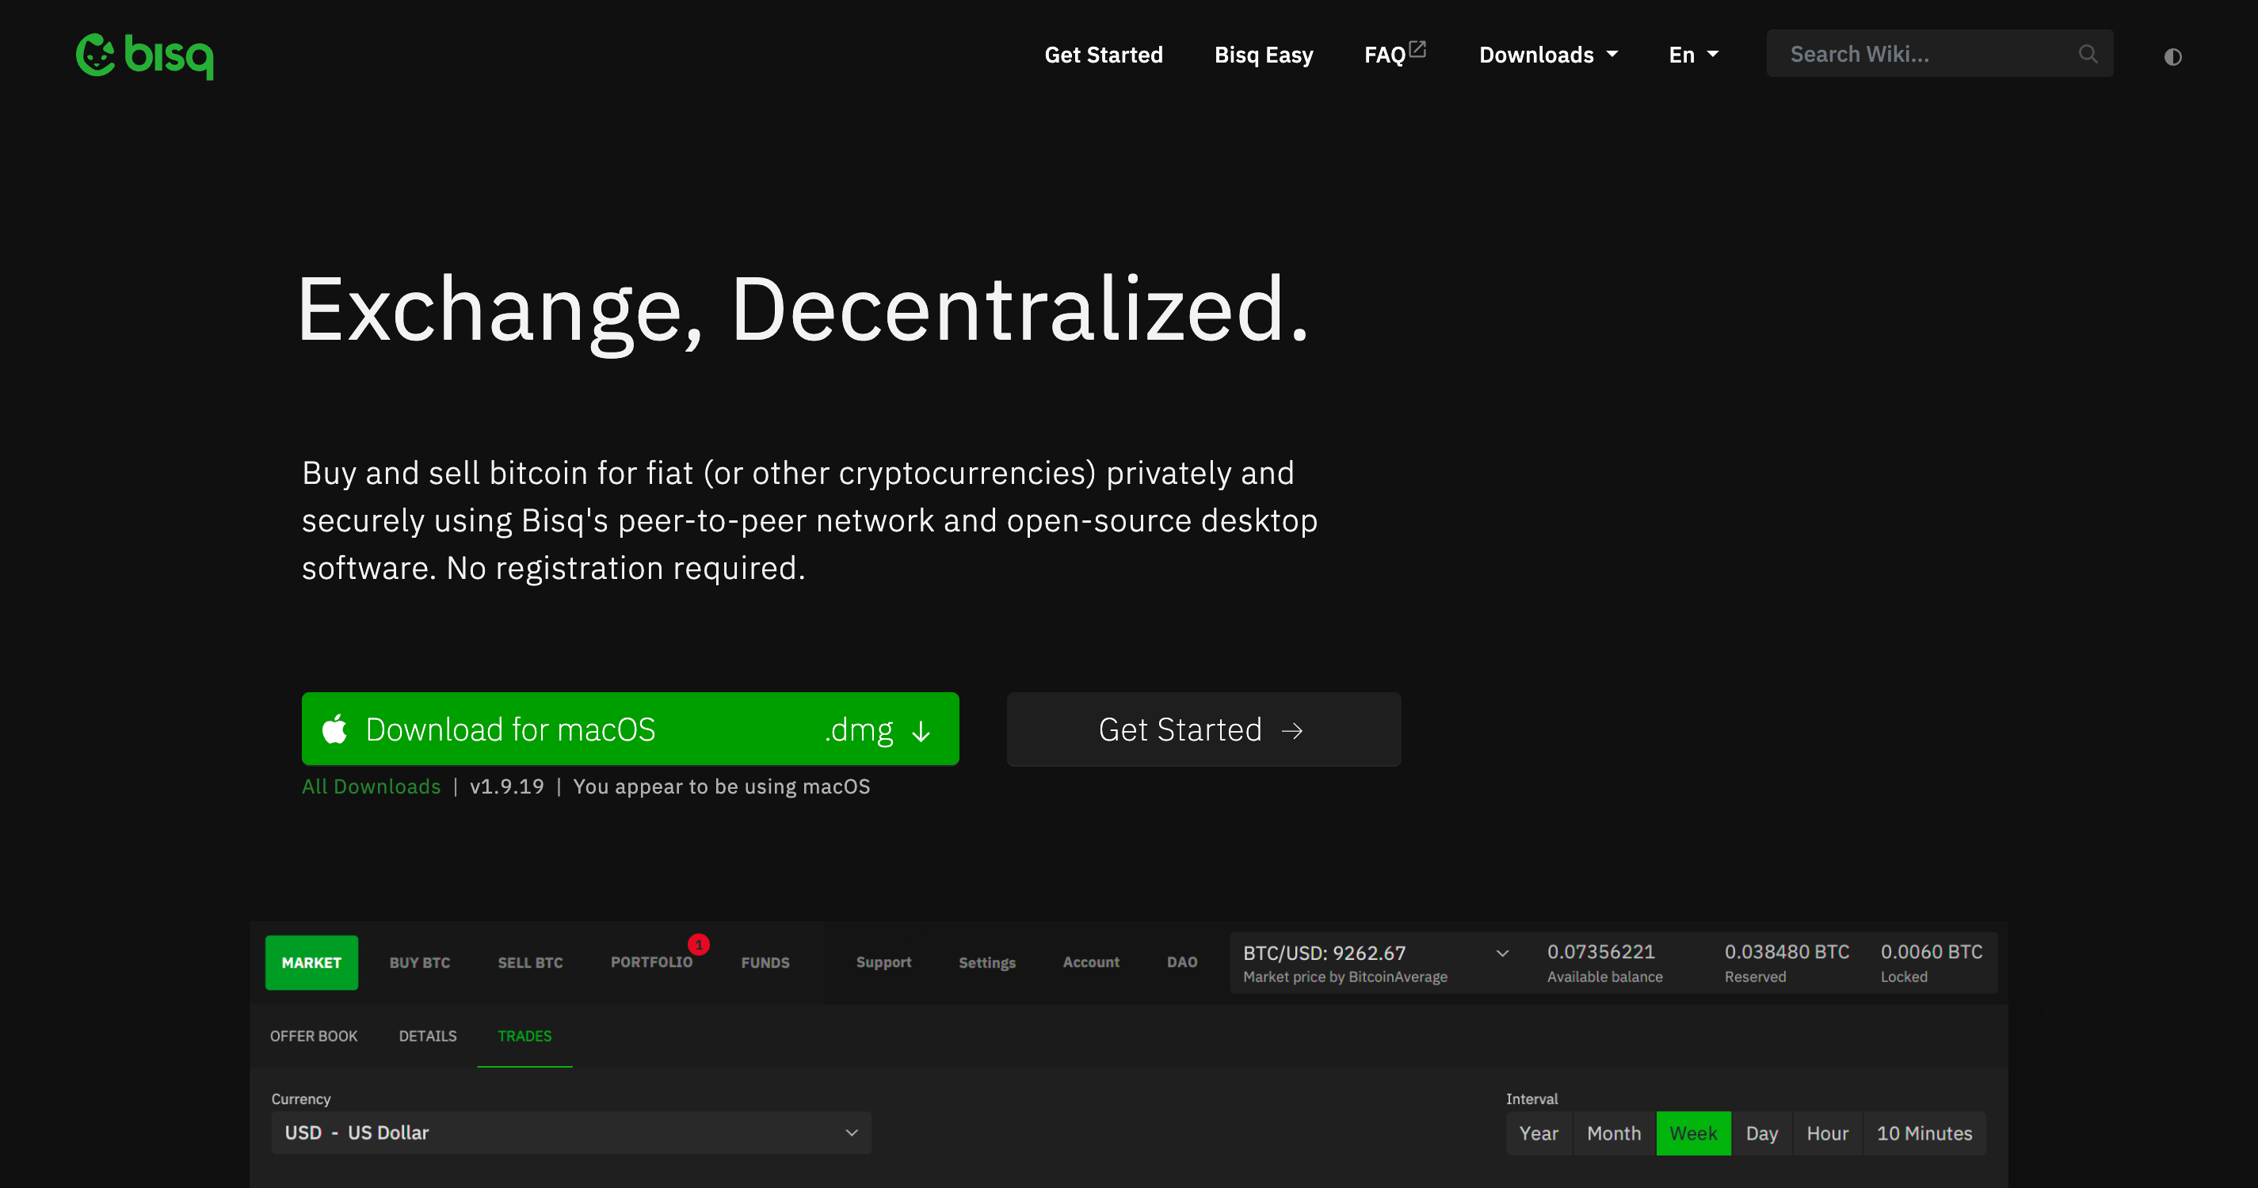Set interval to Day
This screenshot has height=1188, width=2258.
pyautogui.click(x=1762, y=1133)
